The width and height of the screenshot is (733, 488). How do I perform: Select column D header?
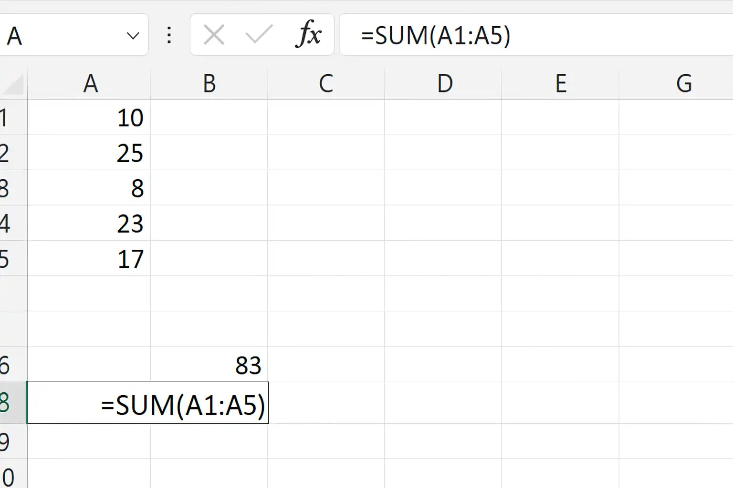coord(443,84)
